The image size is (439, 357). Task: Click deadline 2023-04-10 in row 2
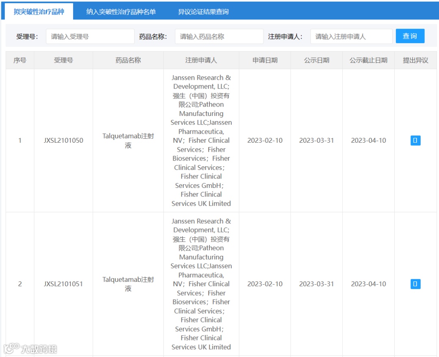(x=368, y=284)
